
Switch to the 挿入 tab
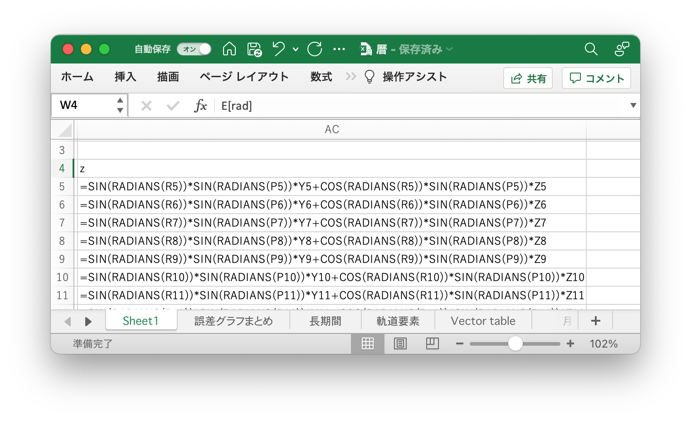point(125,77)
